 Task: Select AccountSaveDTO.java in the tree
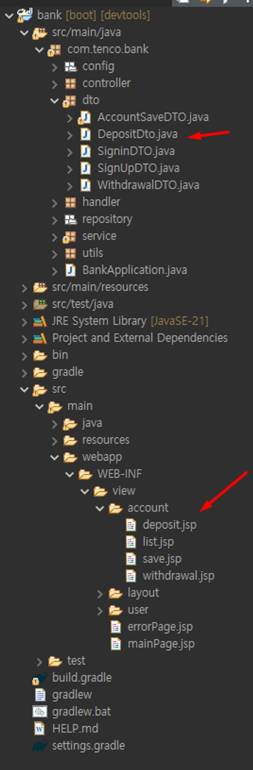click(153, 117)
